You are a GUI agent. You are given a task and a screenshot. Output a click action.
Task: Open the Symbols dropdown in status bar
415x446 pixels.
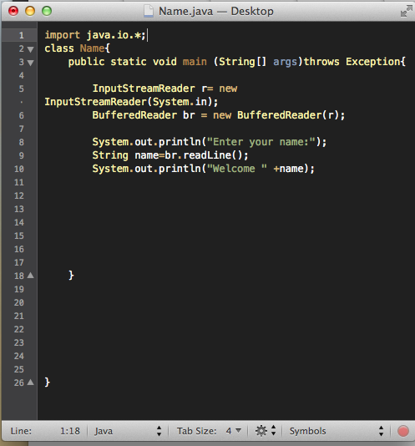(x=337, y=431)
